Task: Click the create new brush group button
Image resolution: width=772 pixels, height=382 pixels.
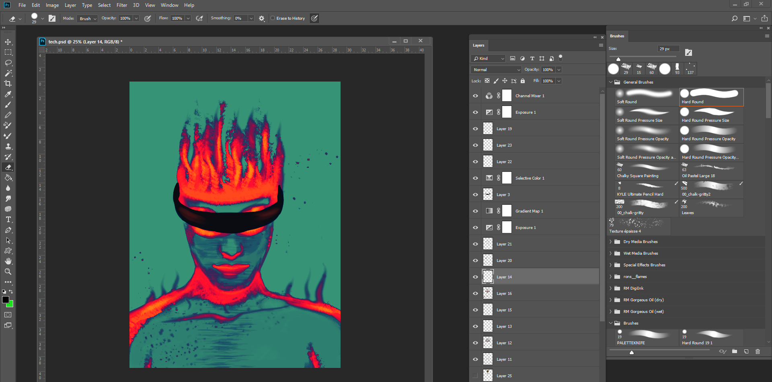Action: coord(735,351)
